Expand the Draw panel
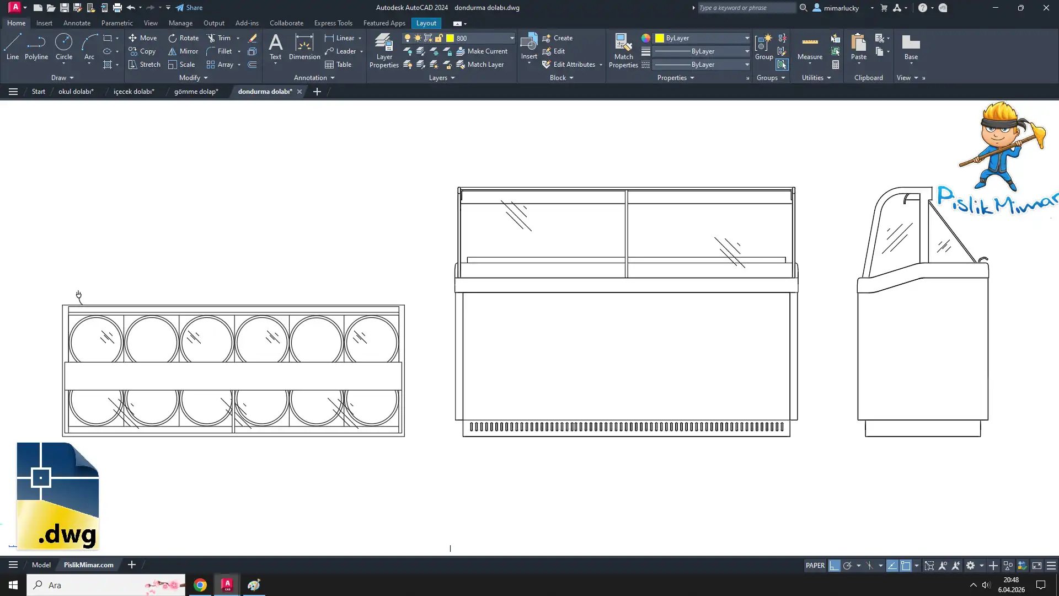 62,78
